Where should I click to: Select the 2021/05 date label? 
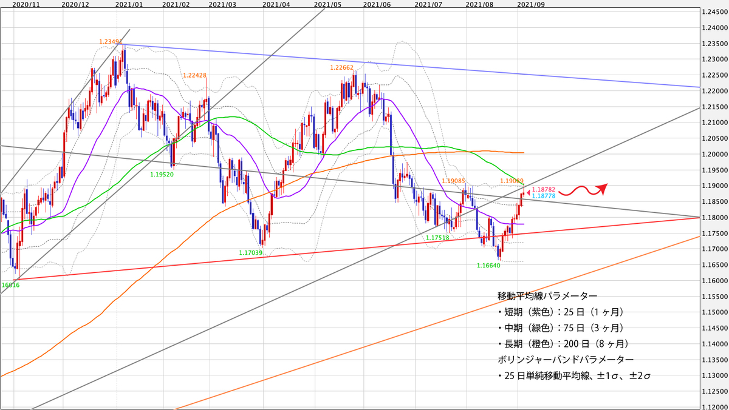[x=327, y=4]
